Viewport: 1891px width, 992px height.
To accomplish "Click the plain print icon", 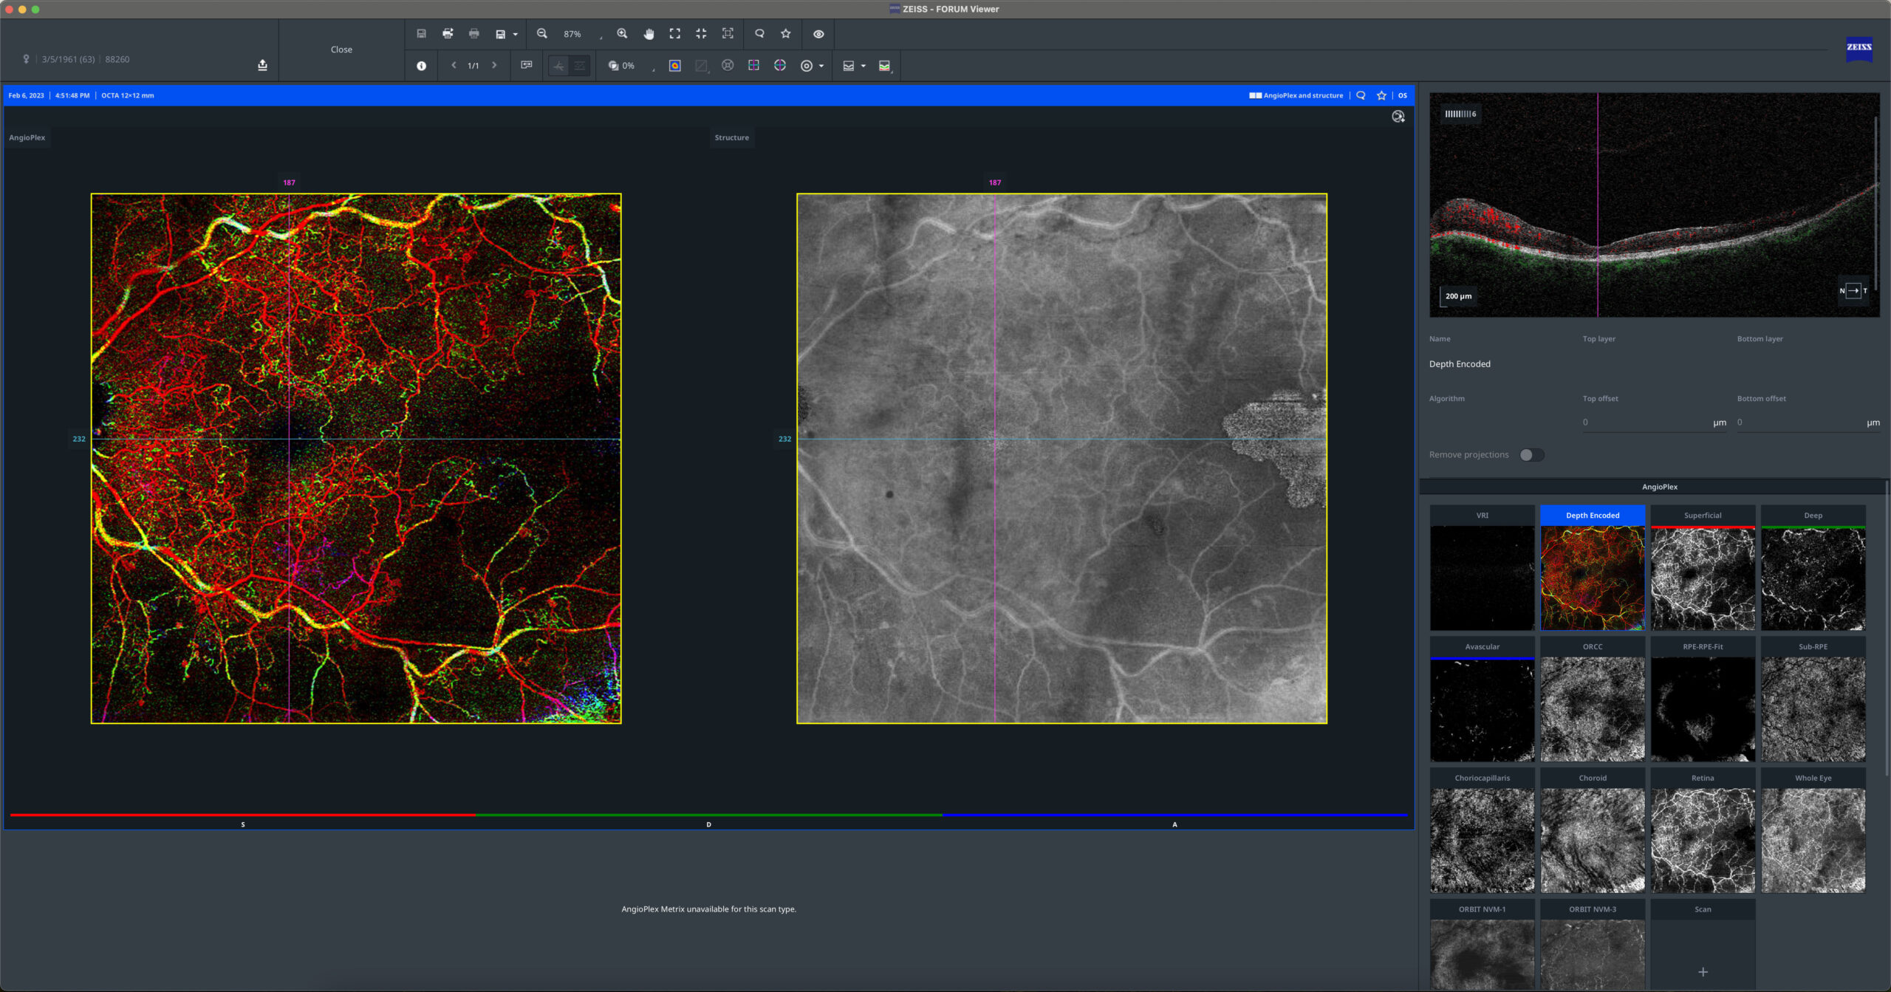I will click(474, 33).
